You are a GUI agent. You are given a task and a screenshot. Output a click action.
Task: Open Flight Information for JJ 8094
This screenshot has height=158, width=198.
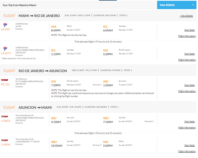(x=187, y=151)
